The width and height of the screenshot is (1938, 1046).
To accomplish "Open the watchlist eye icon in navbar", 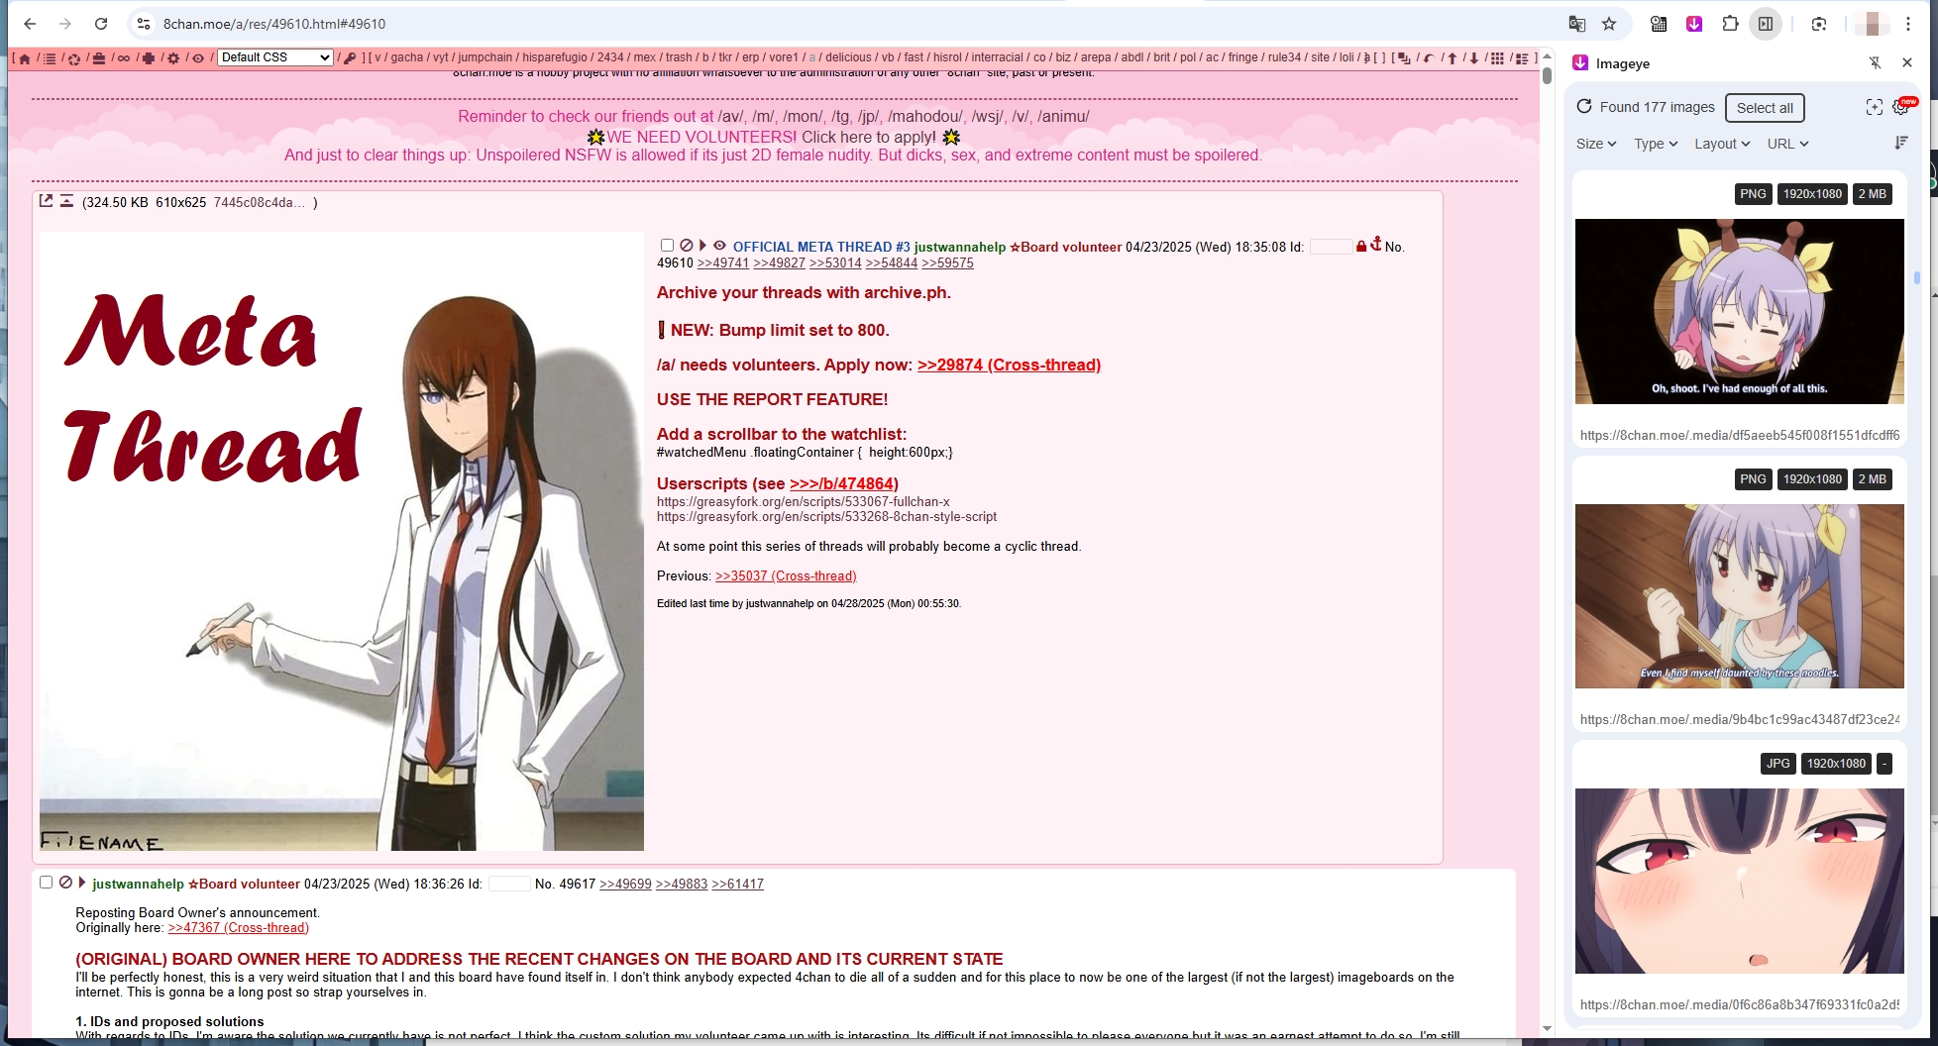I will click(198, 58).
